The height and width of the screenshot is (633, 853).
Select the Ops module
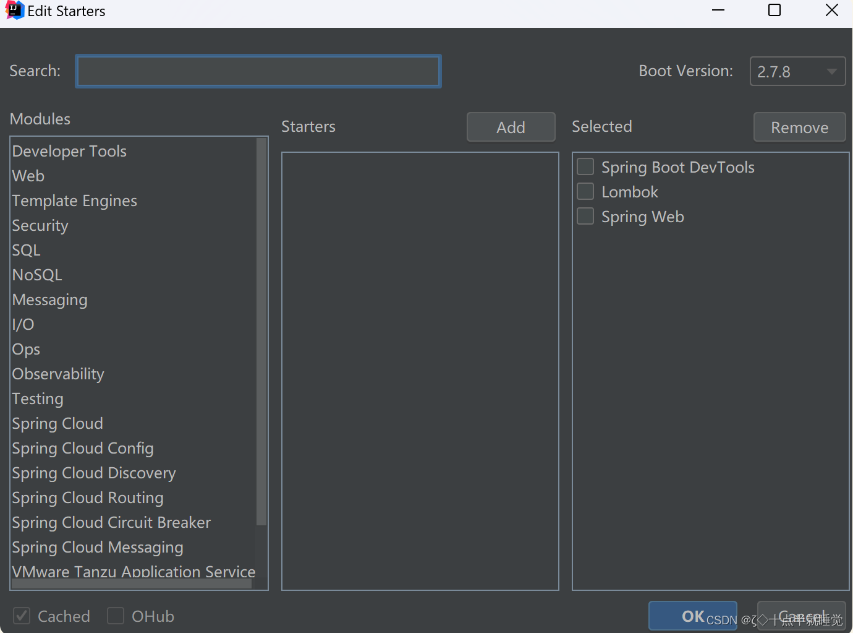click(x=134, y=349)
